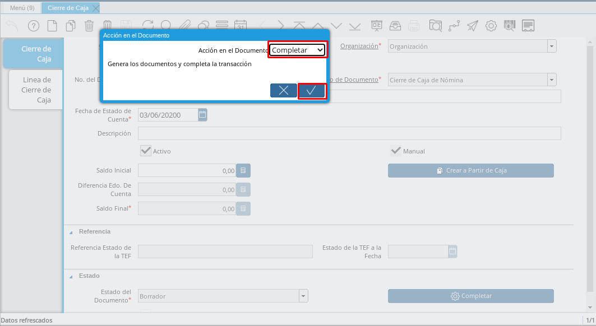This screenshot has height=326, width=596.
Task: Click the Process gear toolbar icon
Action: tap(491, 26)
